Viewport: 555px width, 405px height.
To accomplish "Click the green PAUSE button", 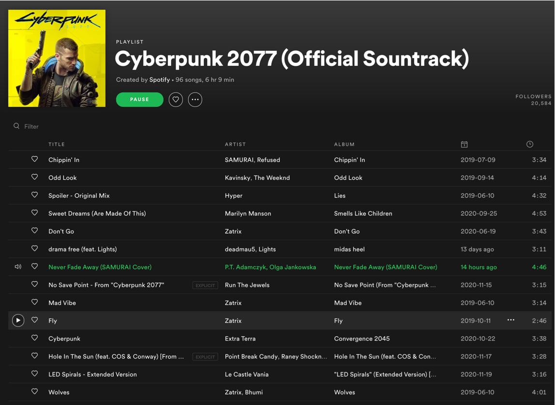I will pyautogui.click(x=139, y=100).
